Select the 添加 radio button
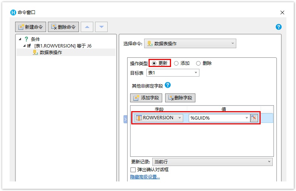This screenshot has height=191, width=296. pos(176,63)
